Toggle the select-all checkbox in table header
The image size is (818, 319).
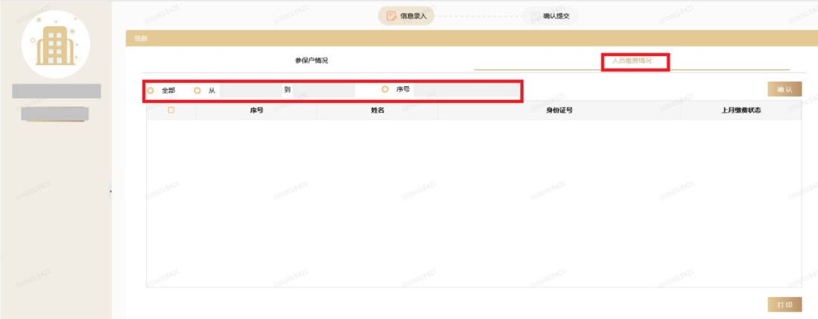(171, 110)
